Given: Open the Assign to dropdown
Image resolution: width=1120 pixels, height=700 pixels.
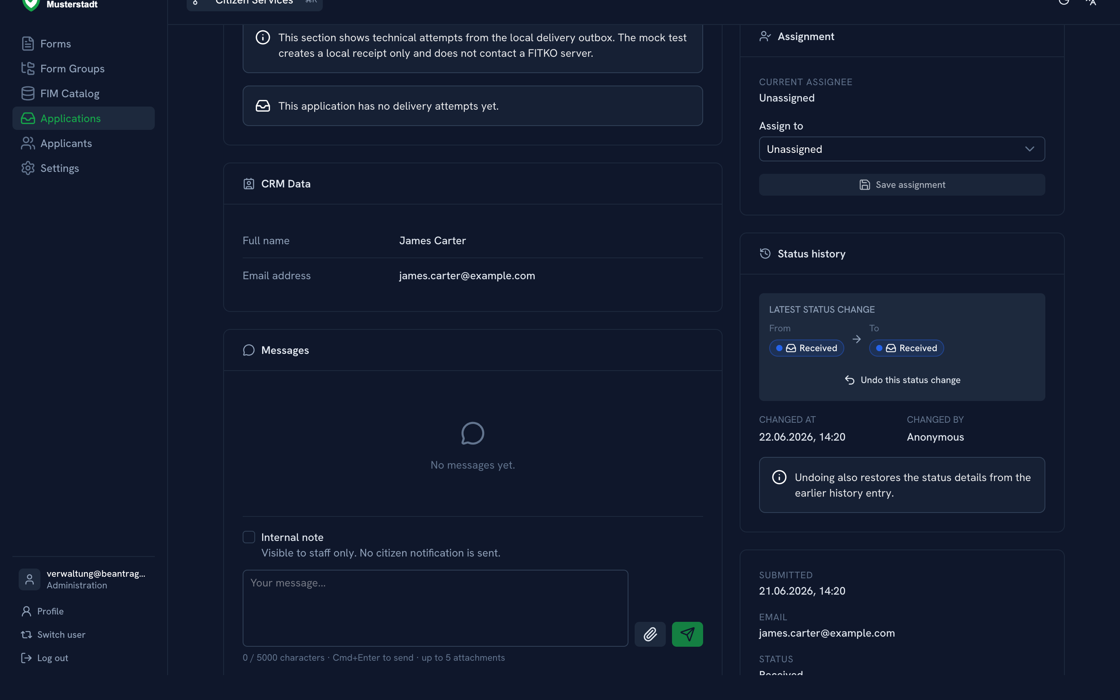Looking at the screenshot, I should coord(901,149).
